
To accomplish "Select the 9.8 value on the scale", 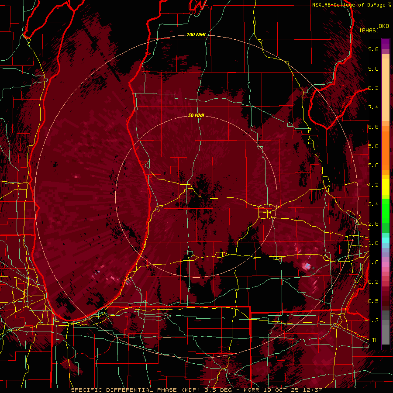I will [373, 49].
